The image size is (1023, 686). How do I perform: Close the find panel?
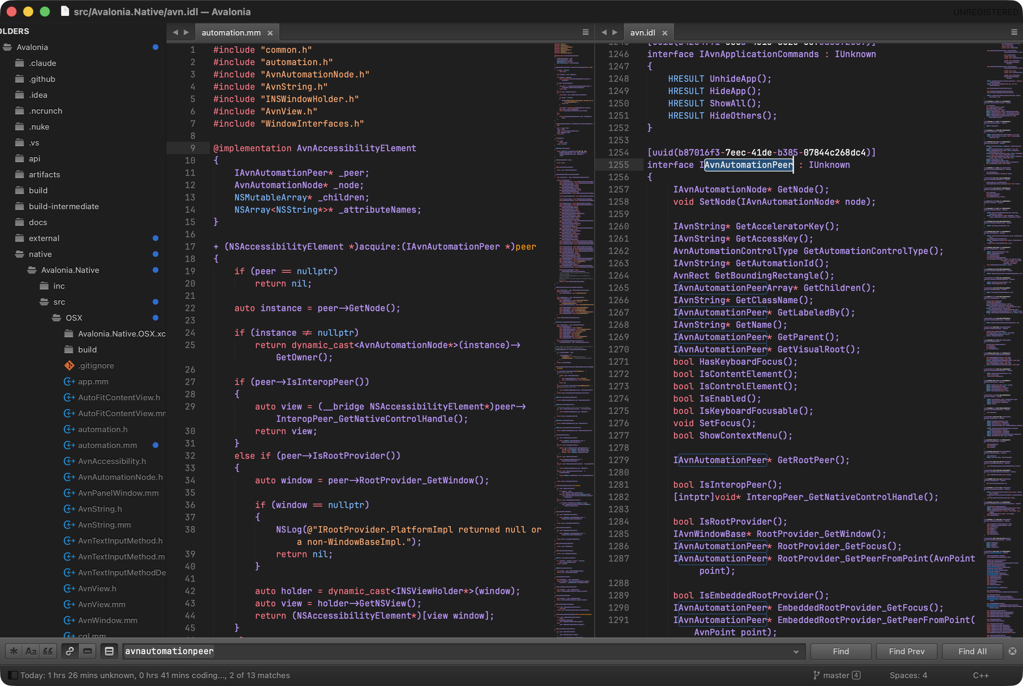click(x=1012, y=651)
